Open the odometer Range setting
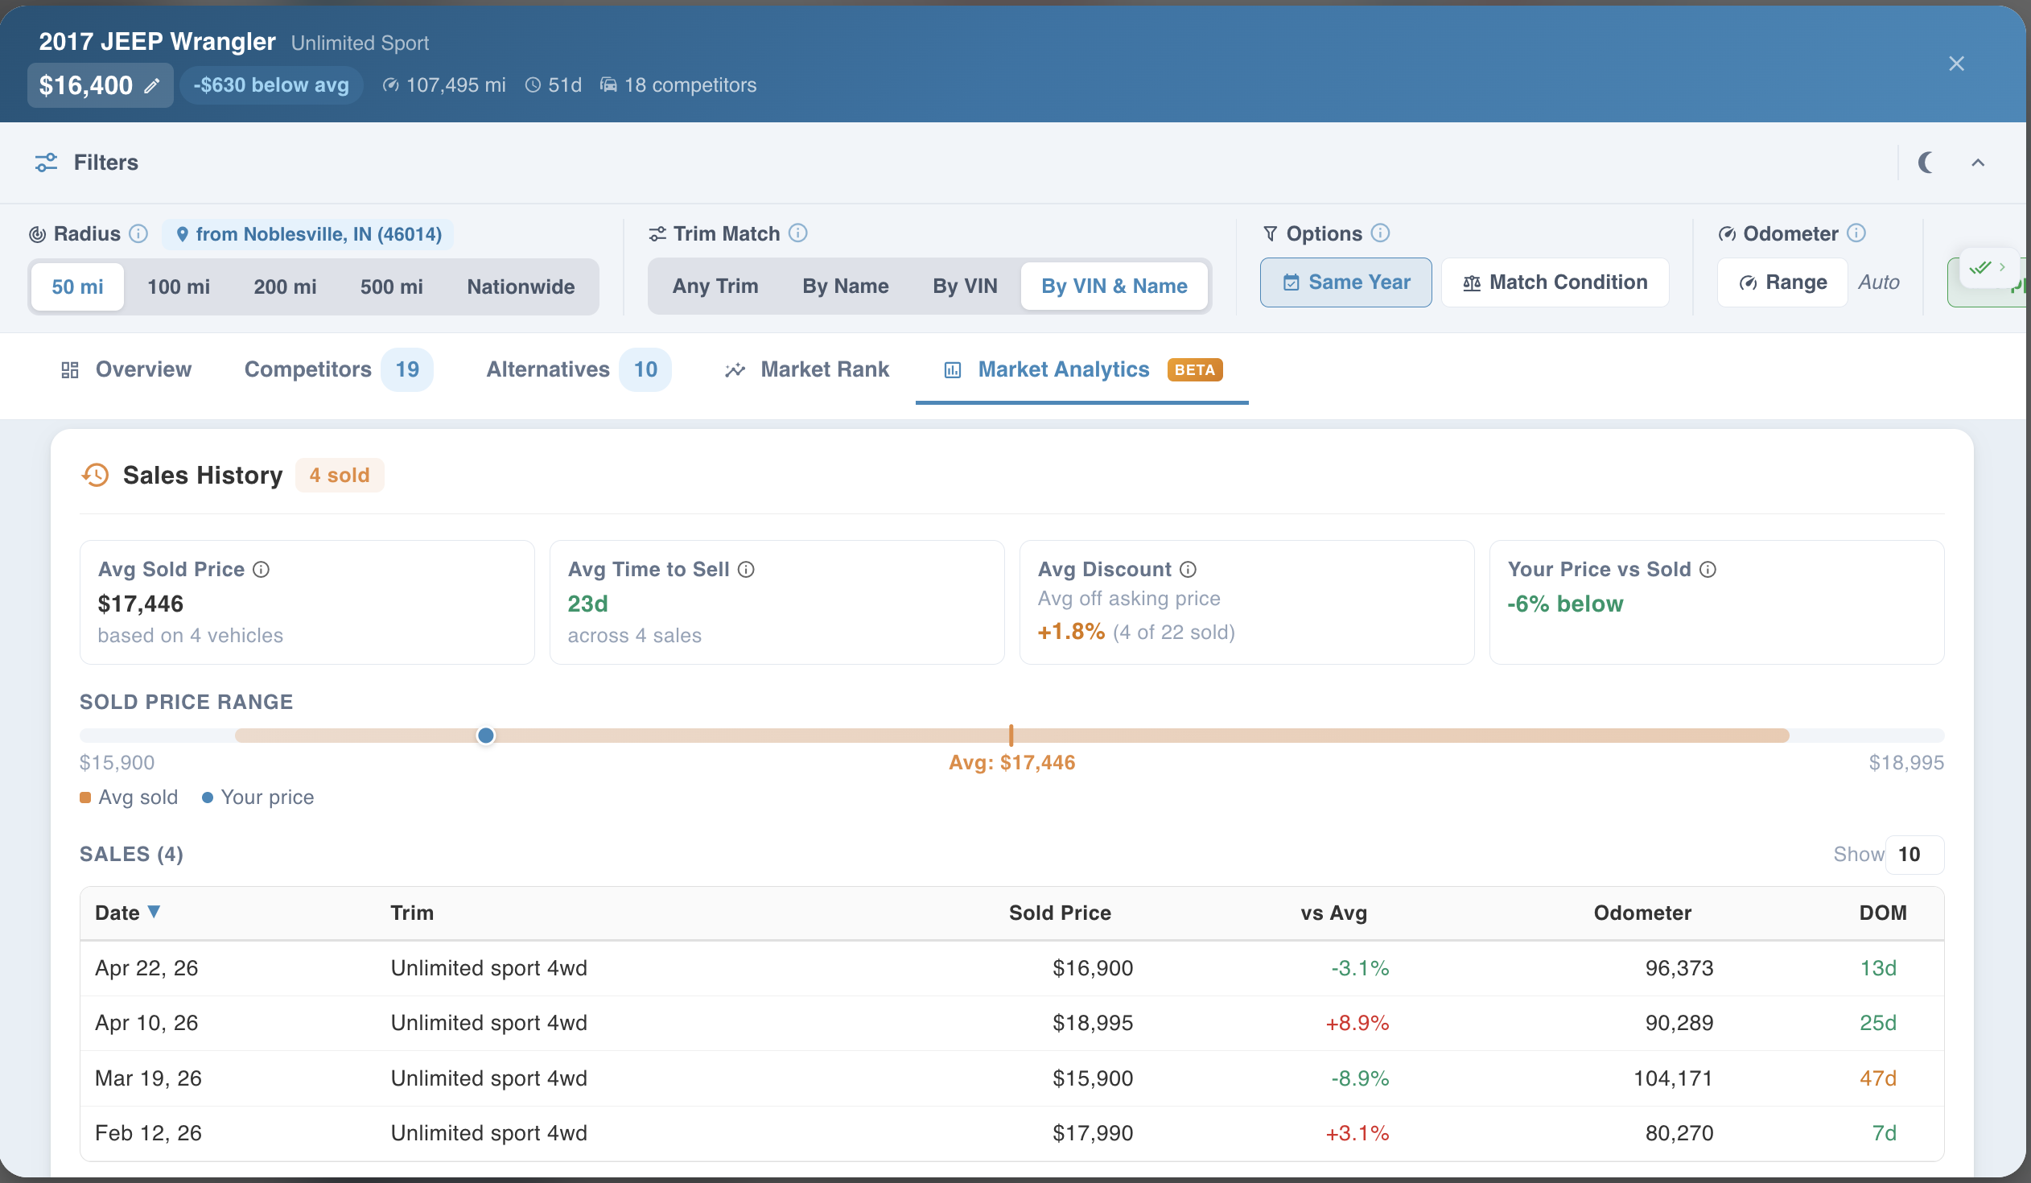2031x1183 pixels. tap(1782, 282)
